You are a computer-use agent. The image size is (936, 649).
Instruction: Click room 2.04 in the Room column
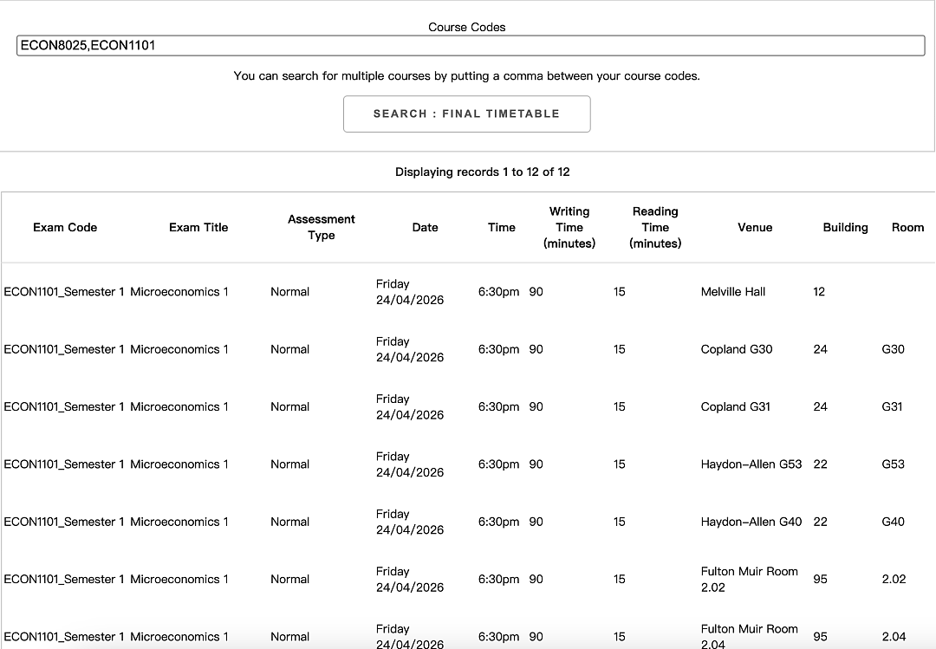pos(894,637)
